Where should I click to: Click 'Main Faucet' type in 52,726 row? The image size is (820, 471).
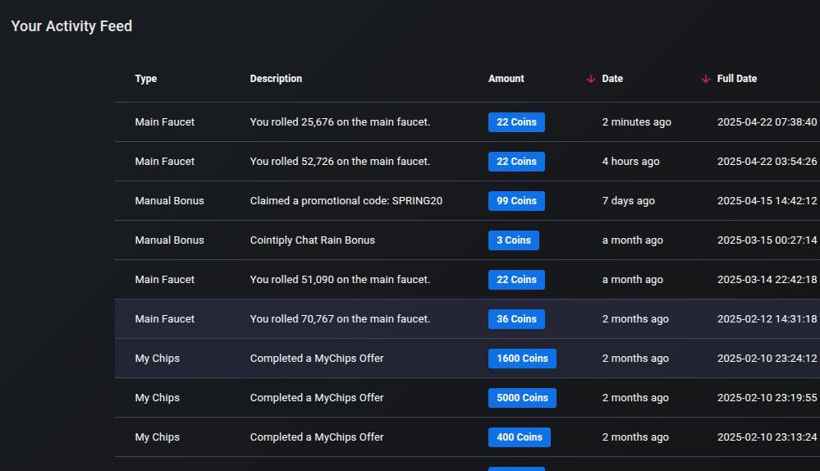(x=165, y=162)
